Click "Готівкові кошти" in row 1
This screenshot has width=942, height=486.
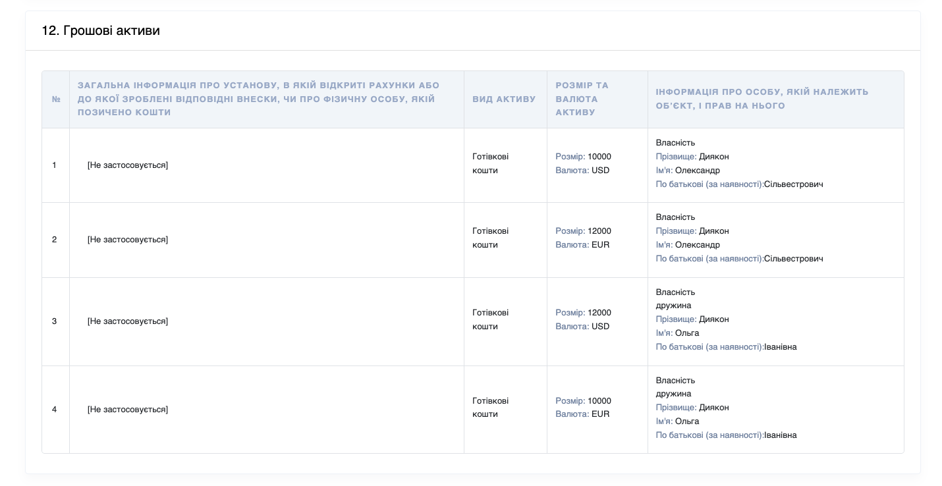click(491, 163)
